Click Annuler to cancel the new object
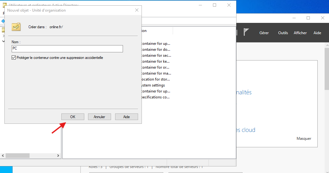 [99, 117]
